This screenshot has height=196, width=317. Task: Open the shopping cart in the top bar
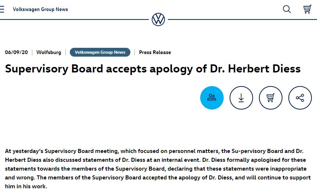307,9
